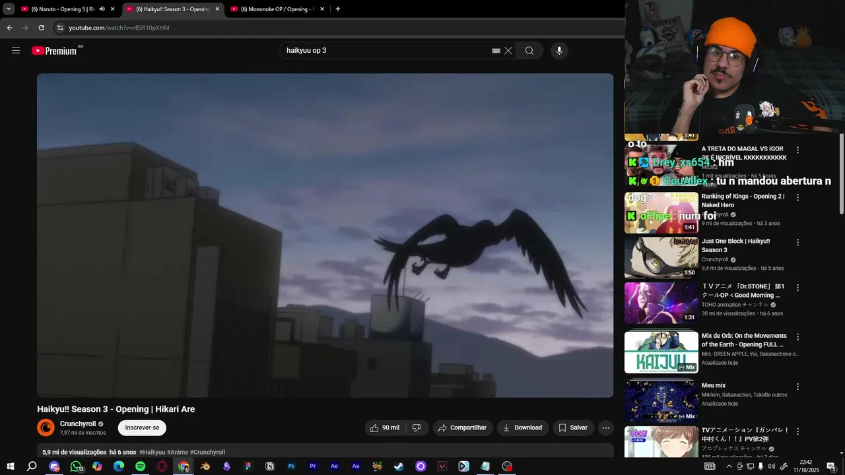Open Ranking of Kings Opening 2 thumbnail
845x475 pixels.
661,213
